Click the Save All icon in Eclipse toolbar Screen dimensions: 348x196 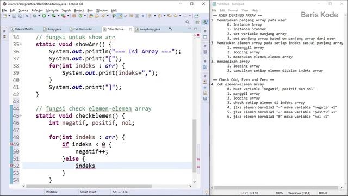tap(20, 16)
